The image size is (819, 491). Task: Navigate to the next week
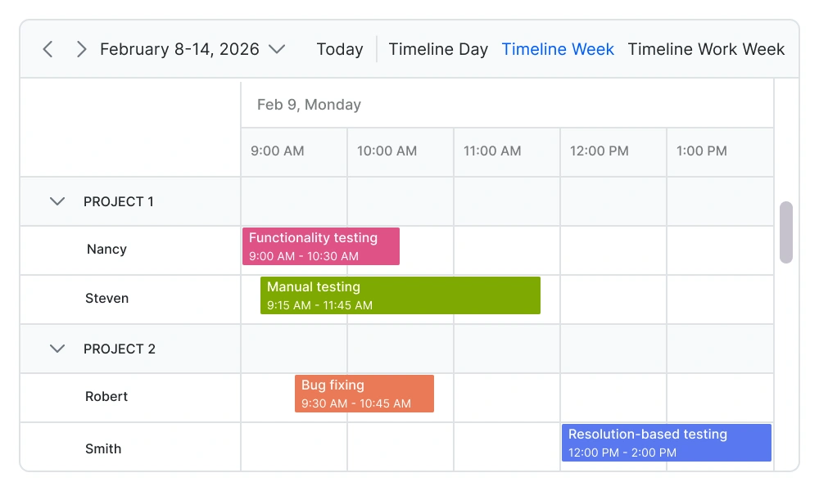pos(80,49)
